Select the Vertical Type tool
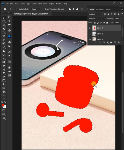 pyautogui.click(x=4, y=80)
